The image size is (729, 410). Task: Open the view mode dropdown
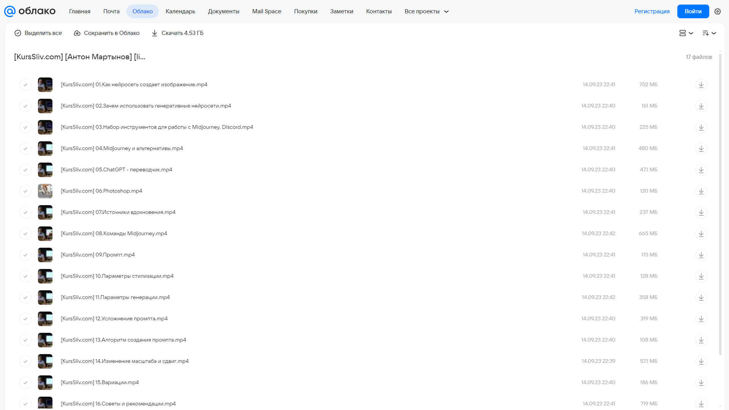tap(686, 33)
